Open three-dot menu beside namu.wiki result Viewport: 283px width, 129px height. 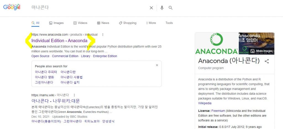(74, 95)
